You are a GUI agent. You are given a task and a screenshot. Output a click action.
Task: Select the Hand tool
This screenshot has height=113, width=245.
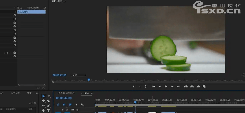coord(43,110)
